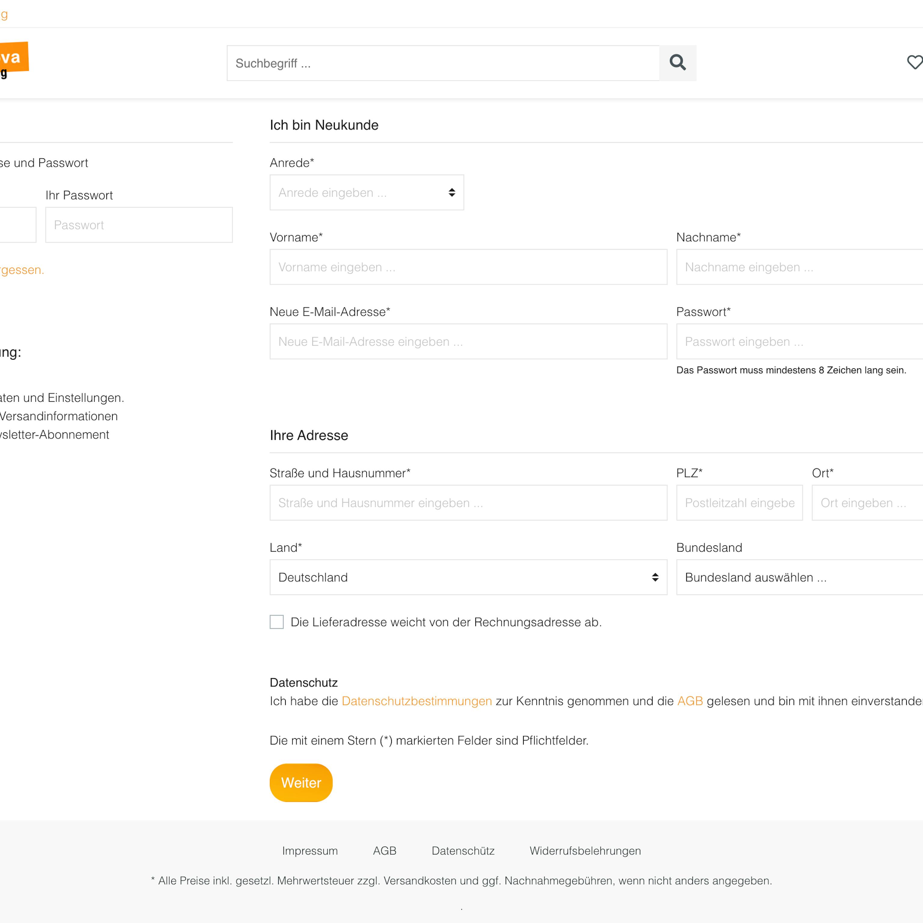Image resolution: width=923 pixels, height=923 pixels.
Task: Focus the Neue E-Mail-Adresse field
Action: [468, 342]
